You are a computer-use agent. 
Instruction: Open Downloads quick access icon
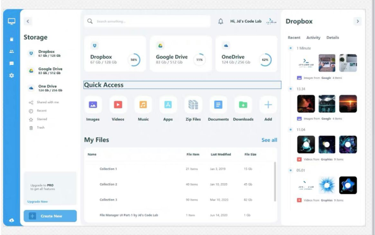pyautogui.click(x=243, y=105)
